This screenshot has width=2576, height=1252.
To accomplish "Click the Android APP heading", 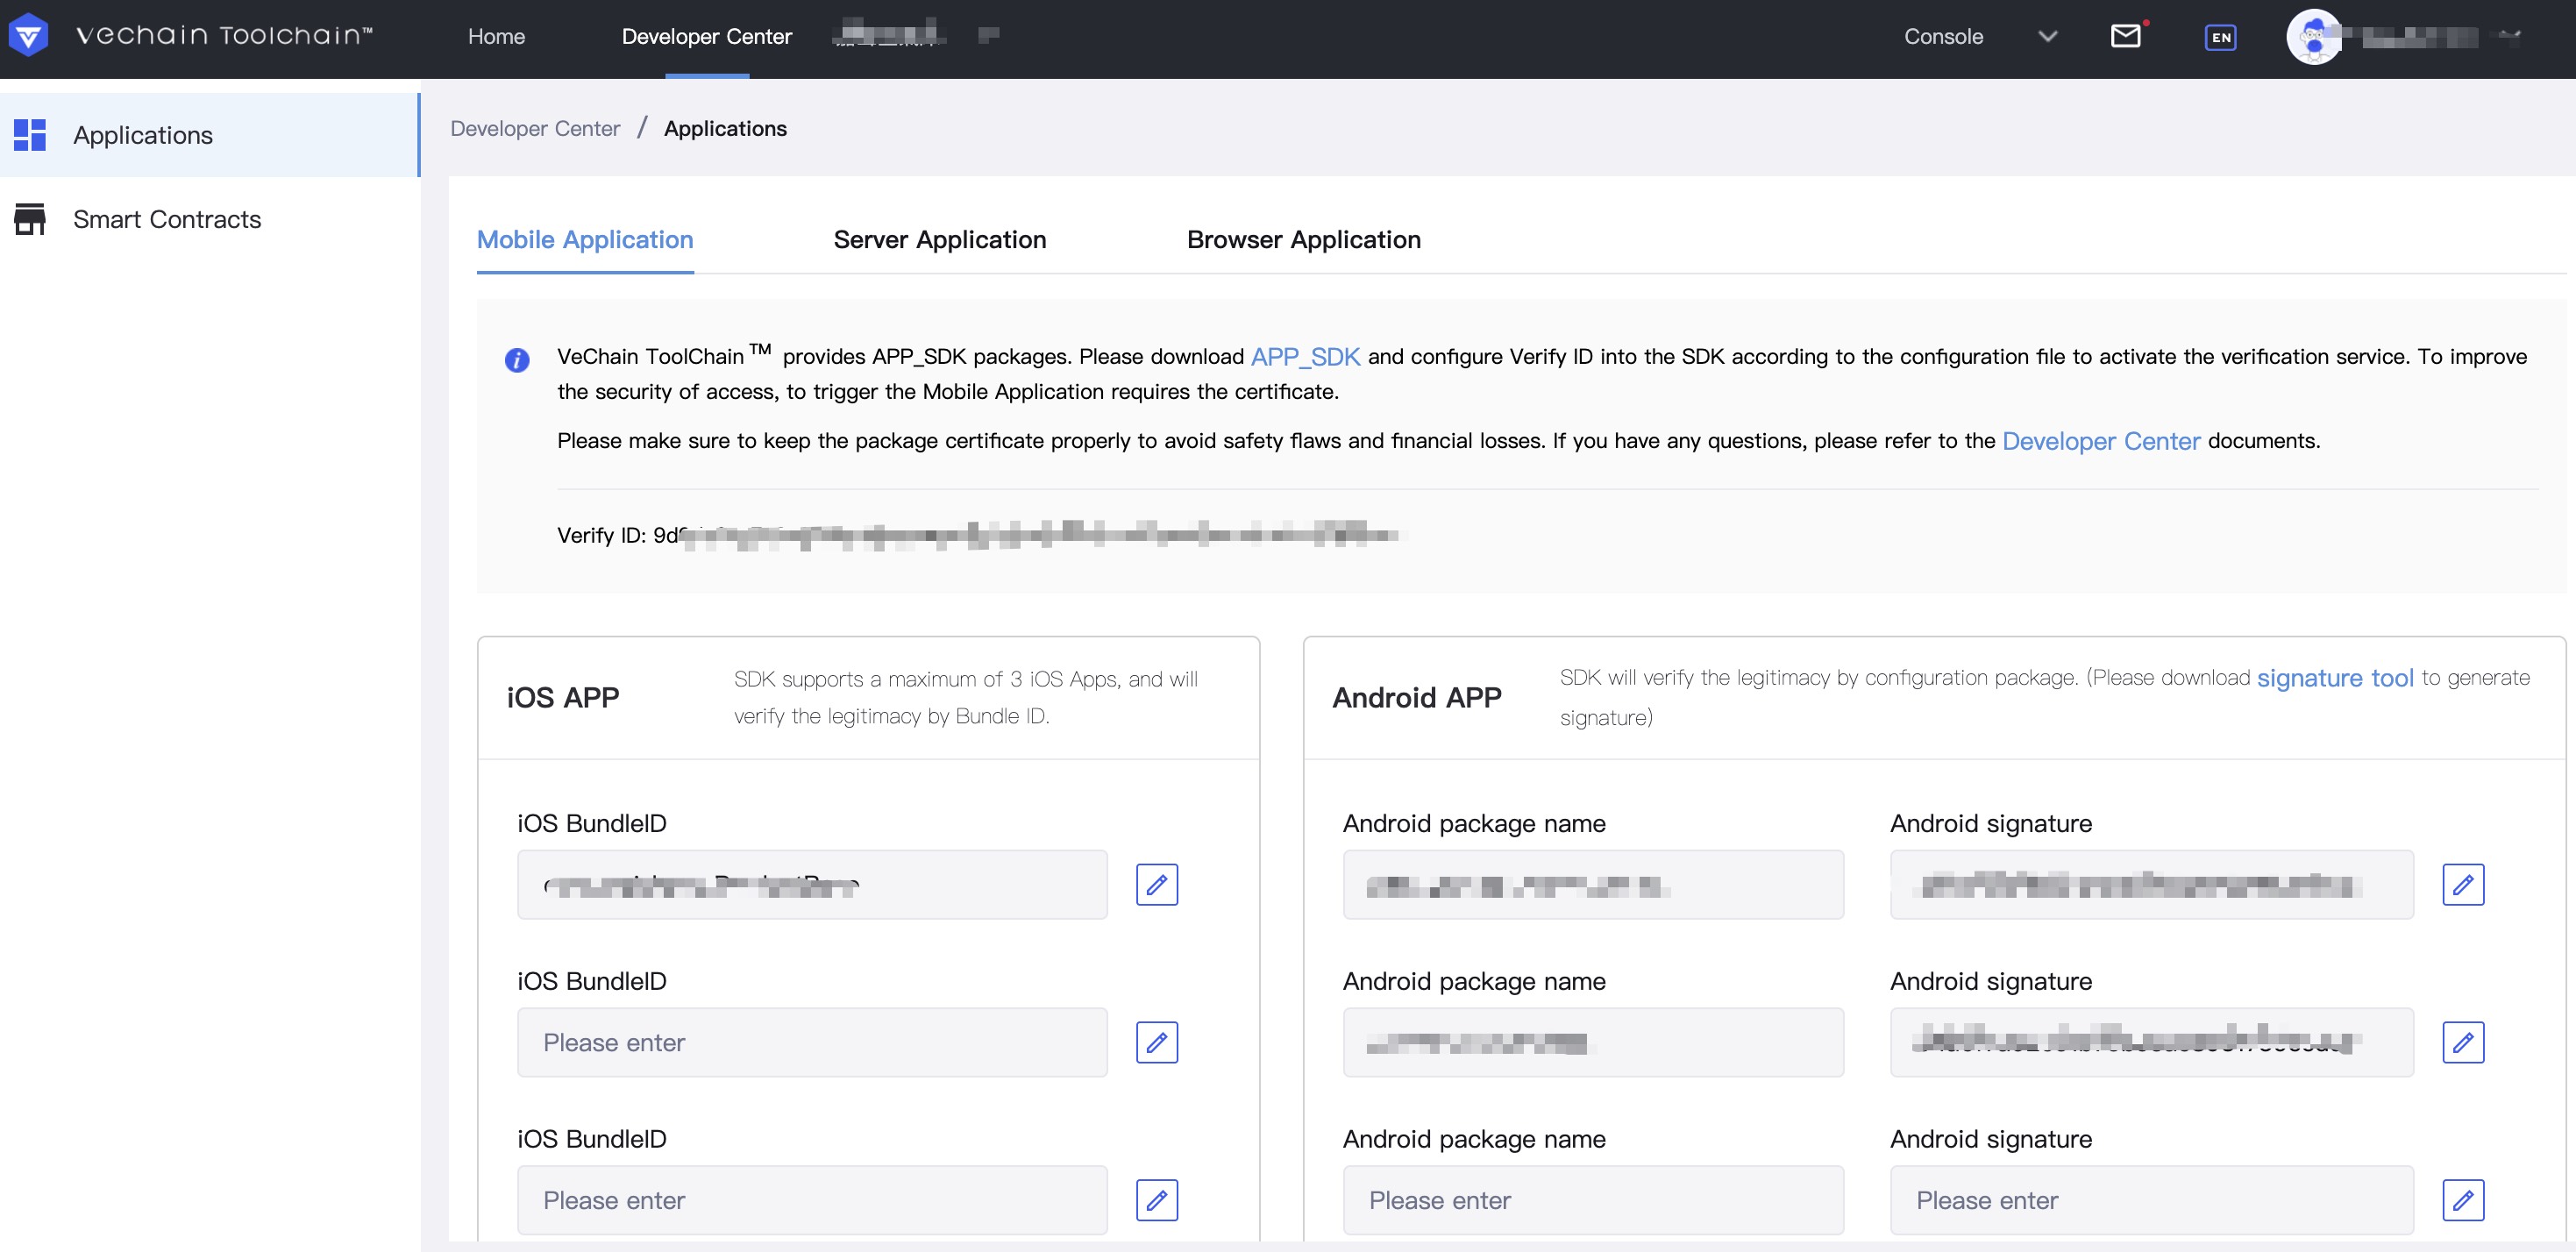I will [1417, 698].
